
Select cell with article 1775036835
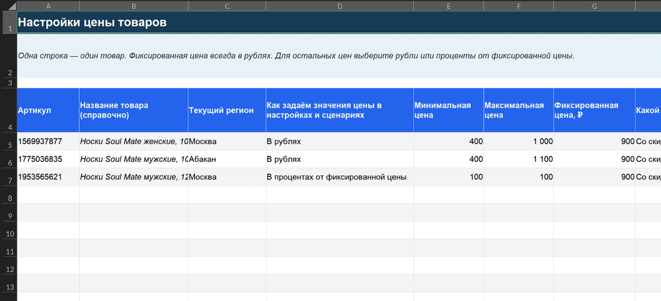point(48,159)
